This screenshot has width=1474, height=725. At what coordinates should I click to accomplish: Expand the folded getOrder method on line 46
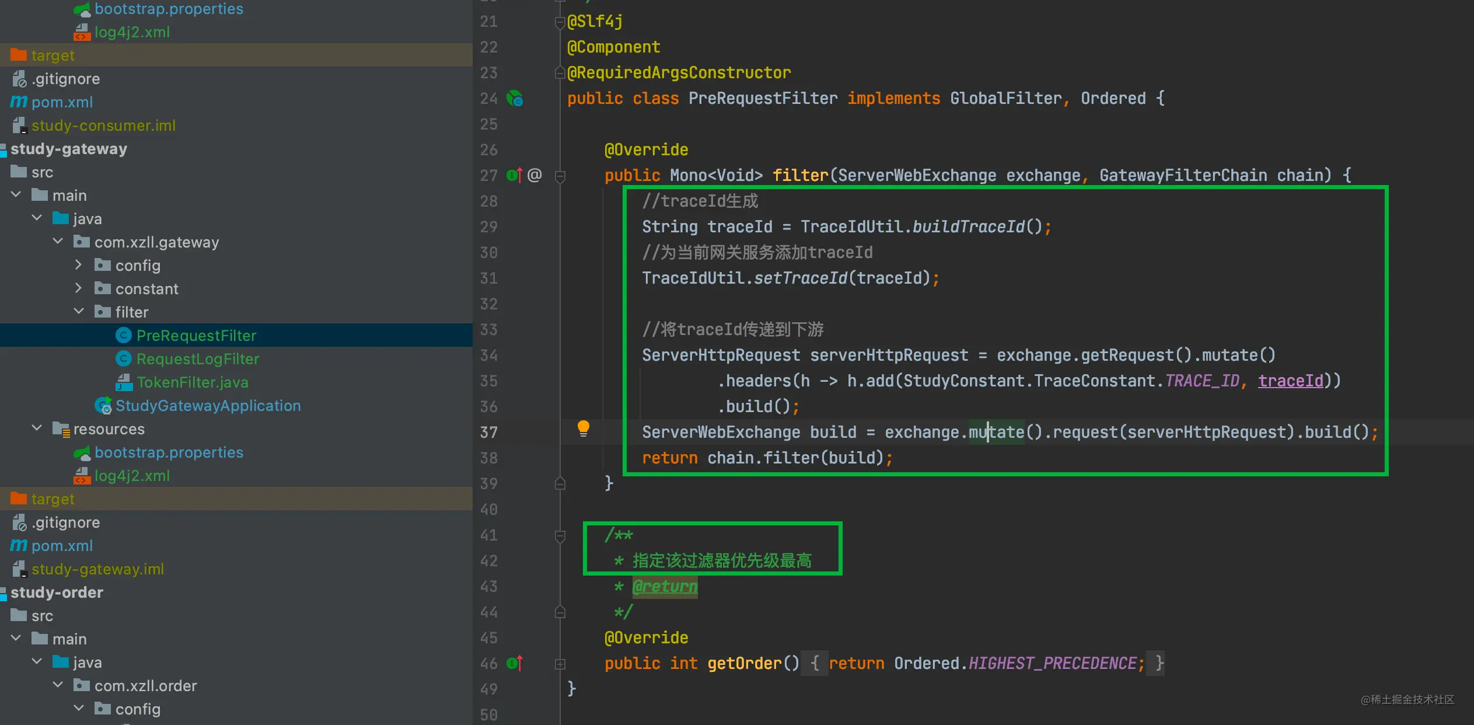point(560,664)
